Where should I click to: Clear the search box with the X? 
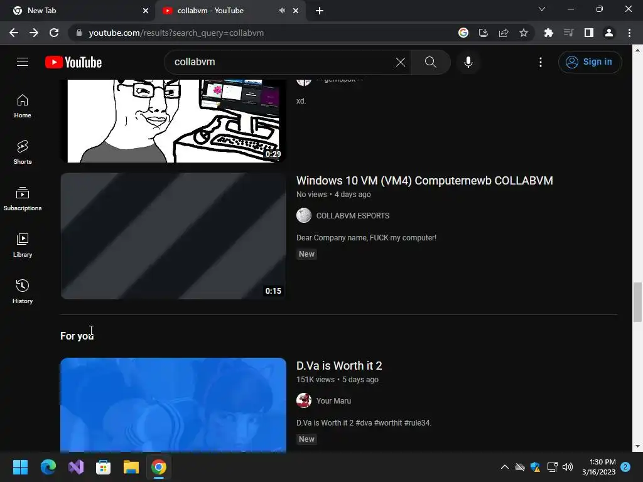click(x=400, y=62)
